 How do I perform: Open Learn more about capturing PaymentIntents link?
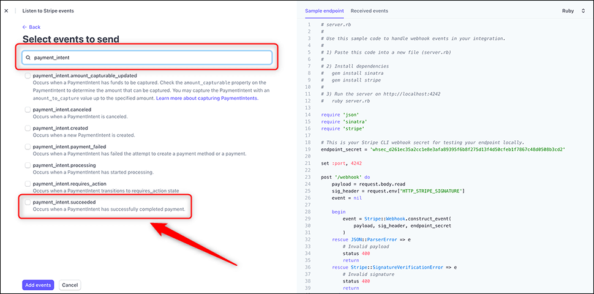207,98
